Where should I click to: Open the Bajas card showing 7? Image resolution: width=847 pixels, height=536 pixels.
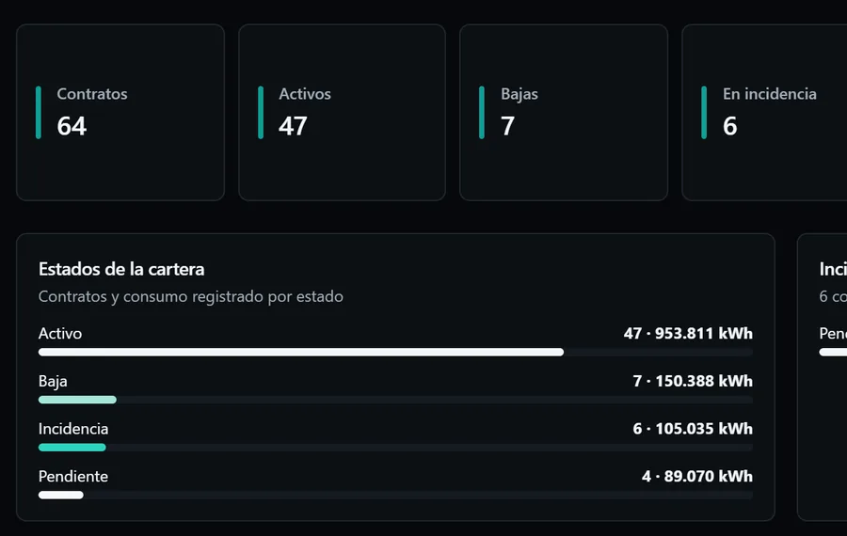coord(564,112)
